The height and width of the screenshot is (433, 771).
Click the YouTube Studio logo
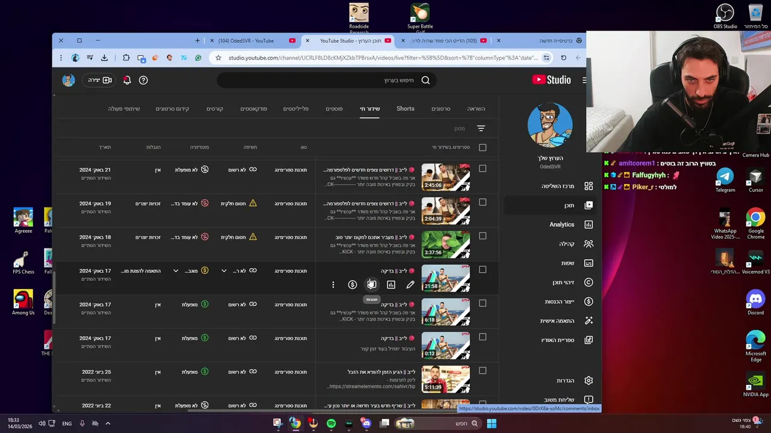(551, 80)
